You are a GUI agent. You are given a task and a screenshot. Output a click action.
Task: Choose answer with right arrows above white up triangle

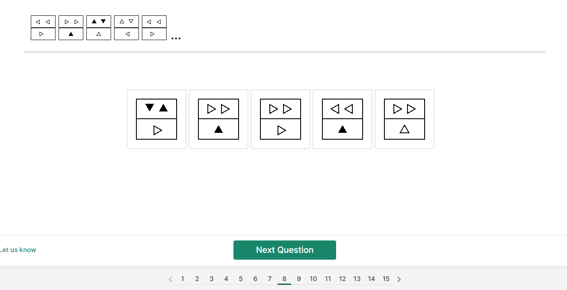pyautogui.click(x=405, y=119)
